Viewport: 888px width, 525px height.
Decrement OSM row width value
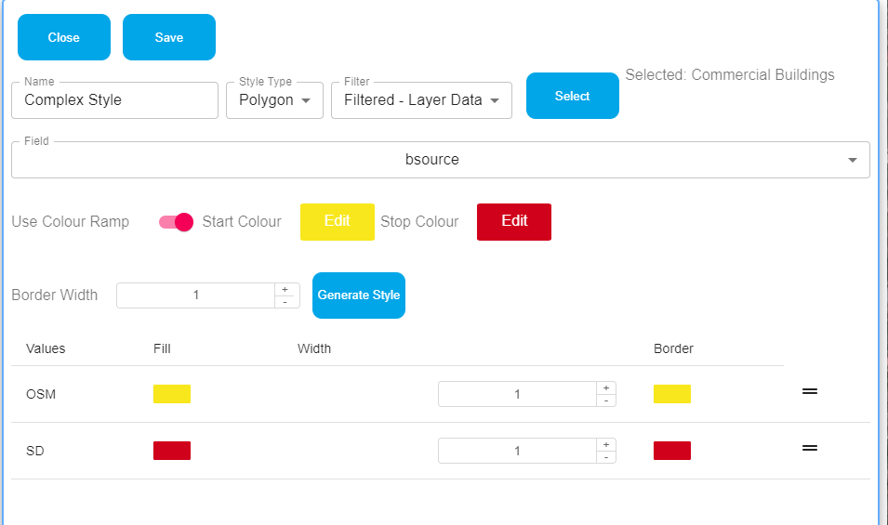[605, 400]
